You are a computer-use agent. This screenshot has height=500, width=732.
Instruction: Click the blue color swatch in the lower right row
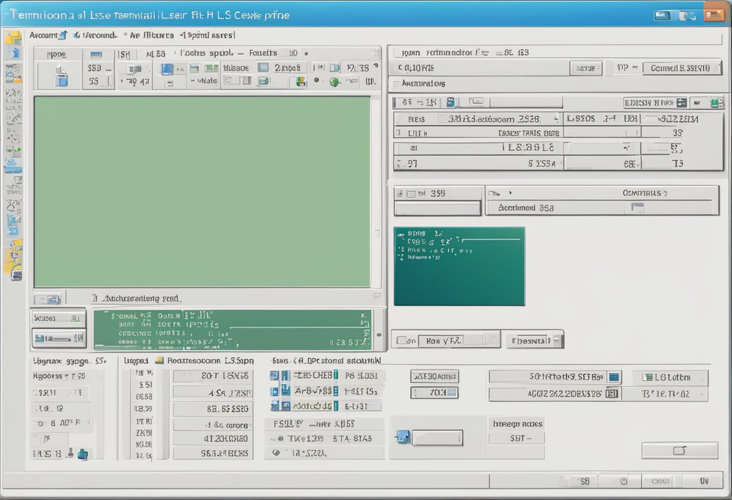[615, 376]
